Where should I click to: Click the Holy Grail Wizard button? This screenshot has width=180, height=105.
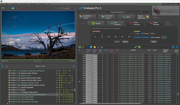click(x=107, y=17)
